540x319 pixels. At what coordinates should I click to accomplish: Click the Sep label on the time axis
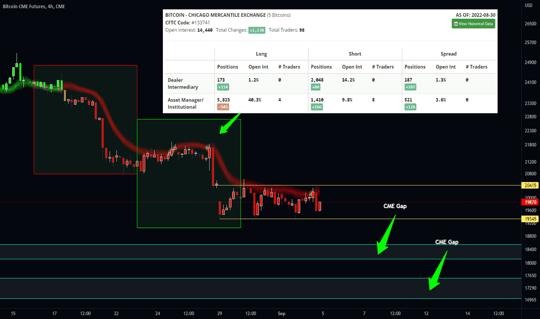pos(282,313)
